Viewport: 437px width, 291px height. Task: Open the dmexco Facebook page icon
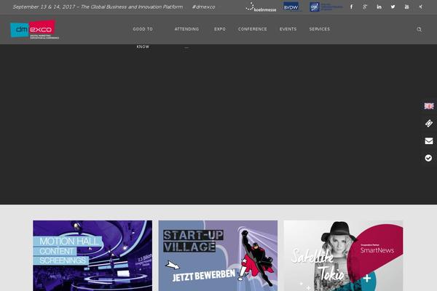(351, 7)
